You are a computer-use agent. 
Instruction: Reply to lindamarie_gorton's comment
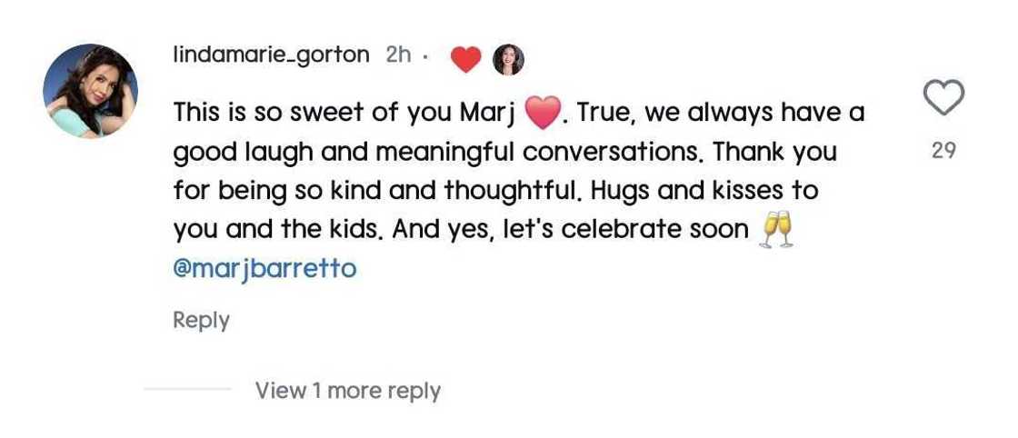201,320
